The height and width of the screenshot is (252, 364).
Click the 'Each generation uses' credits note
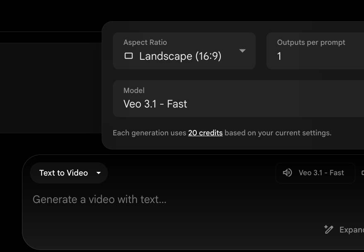149,133
